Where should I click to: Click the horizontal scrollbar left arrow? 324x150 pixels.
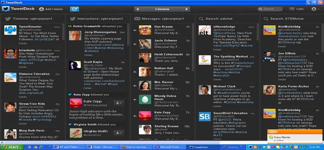(2, 143)
